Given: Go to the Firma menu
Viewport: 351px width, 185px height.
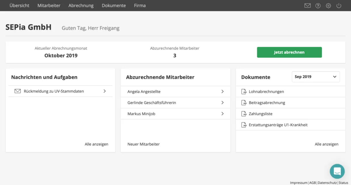Looking at the screenshot, I should coord(140,5).
